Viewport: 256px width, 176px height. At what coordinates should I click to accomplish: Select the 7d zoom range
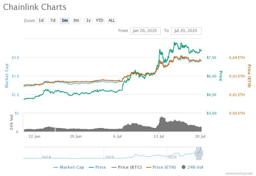53,21
